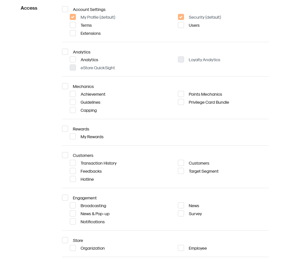This screenshot has height=259, width=289.
Task: Enable the Achievement checkbox under Mechanics
Action: pos(73,94)
